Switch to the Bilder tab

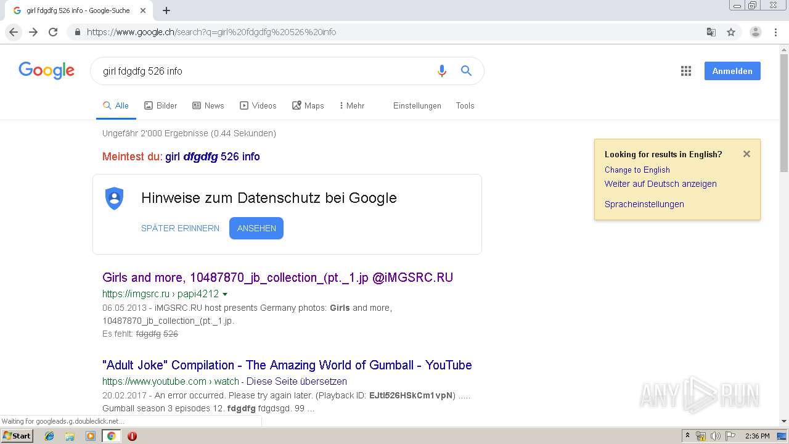coord(160,105)
